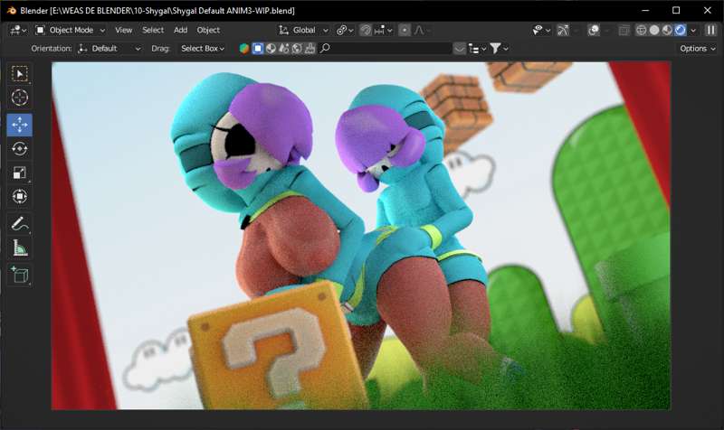Click the Options button
The width and height of the screenshot is (724, 430).
click(696, 48)
